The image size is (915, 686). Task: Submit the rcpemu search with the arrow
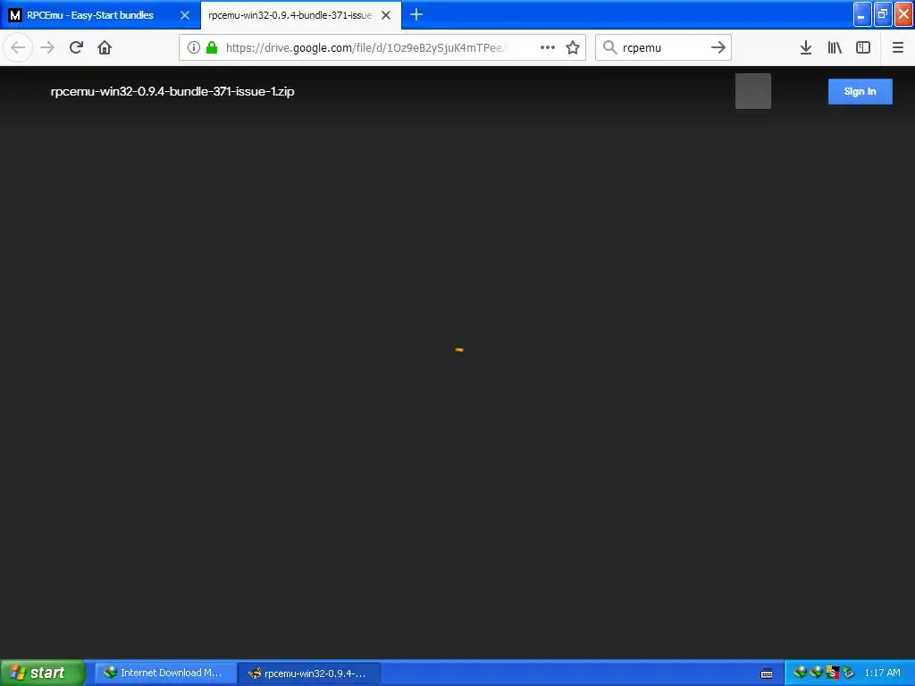718,47
